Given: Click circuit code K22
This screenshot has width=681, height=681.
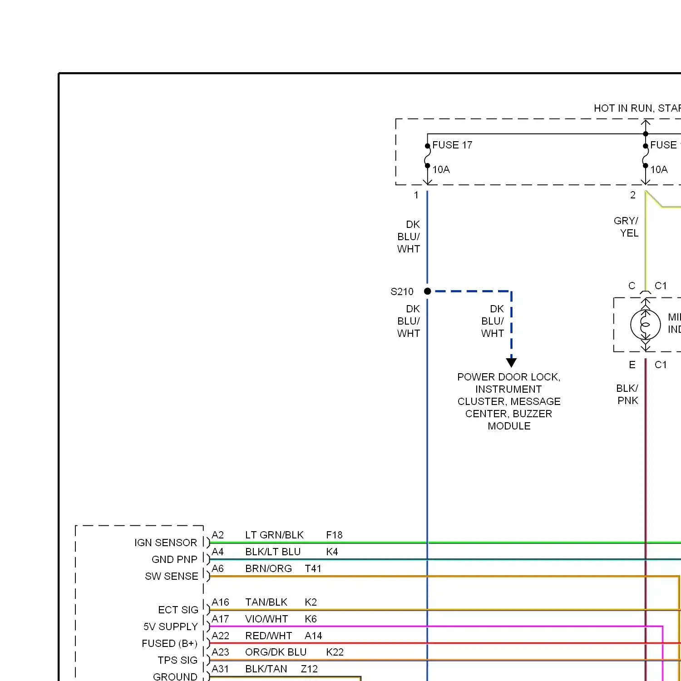Looking at the screenshot, I should tap(335, 652).
